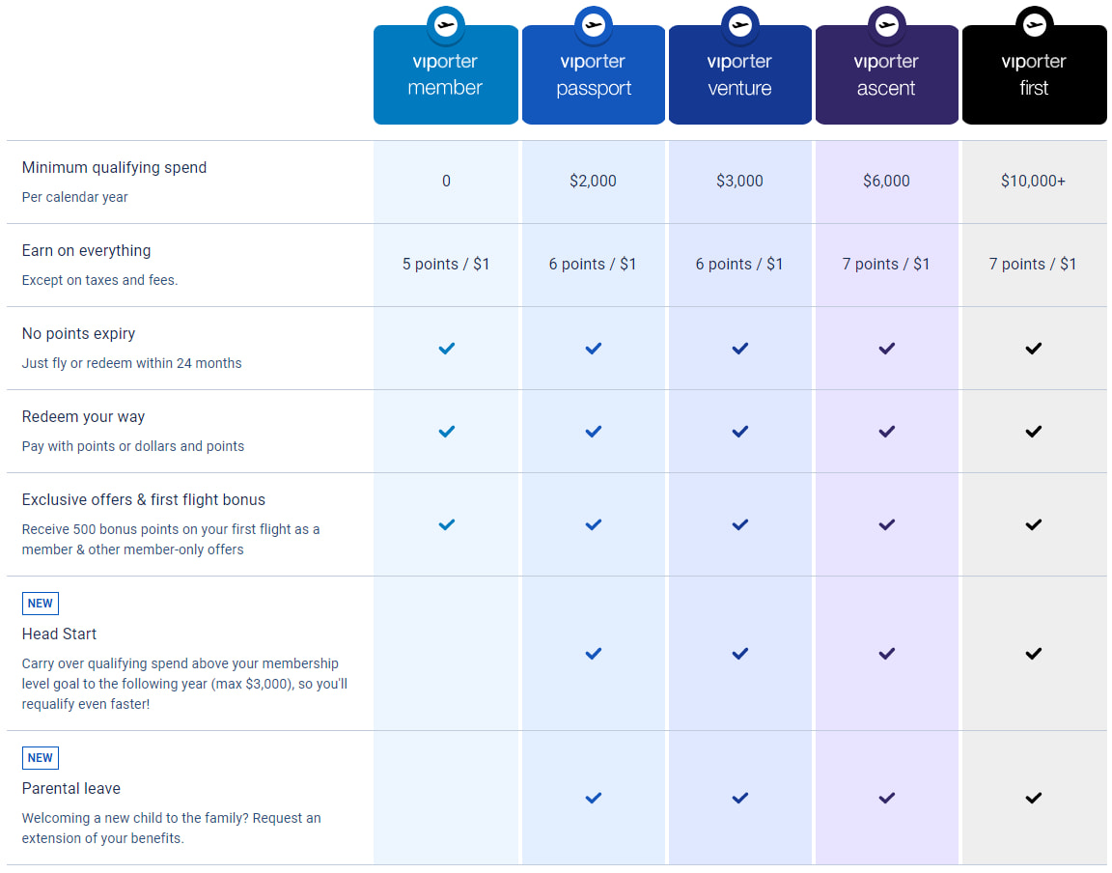Select the VIPorter Passport tier header
1112x873 pixels.
593,75
